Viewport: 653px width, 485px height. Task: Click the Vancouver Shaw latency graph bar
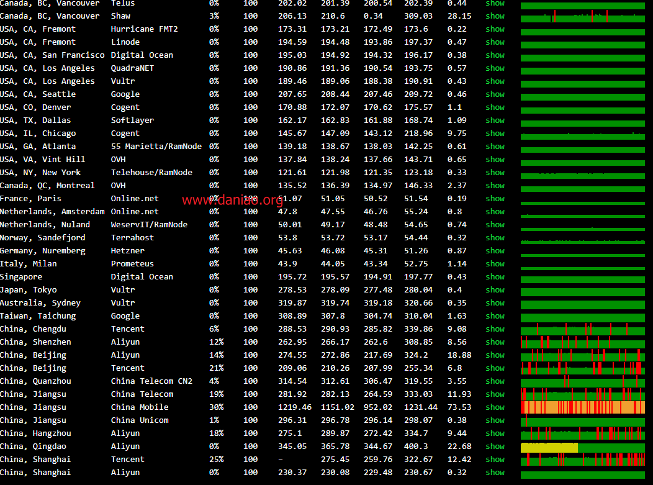[x=583, y=17]
